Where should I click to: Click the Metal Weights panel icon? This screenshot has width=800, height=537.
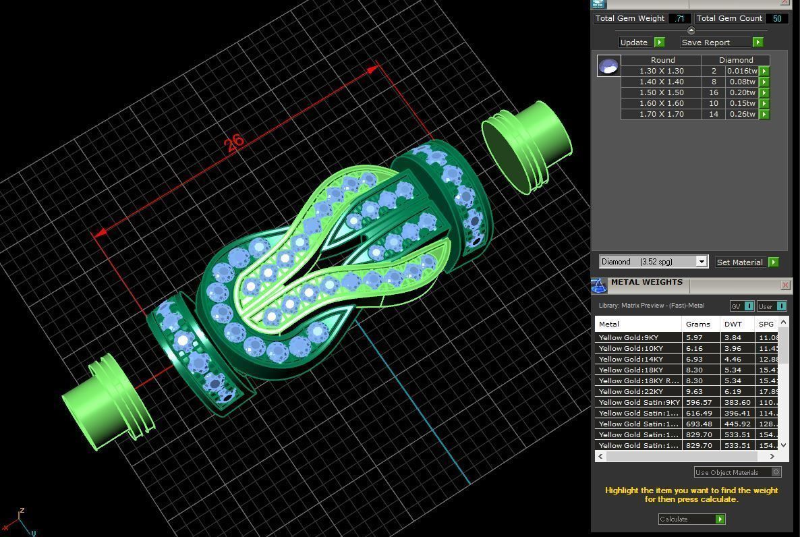click(598, 285)
